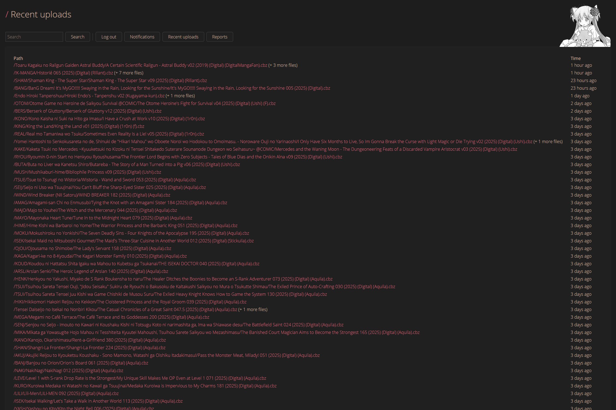
Task: Click the Log out button
Action: tap(109, 37)
